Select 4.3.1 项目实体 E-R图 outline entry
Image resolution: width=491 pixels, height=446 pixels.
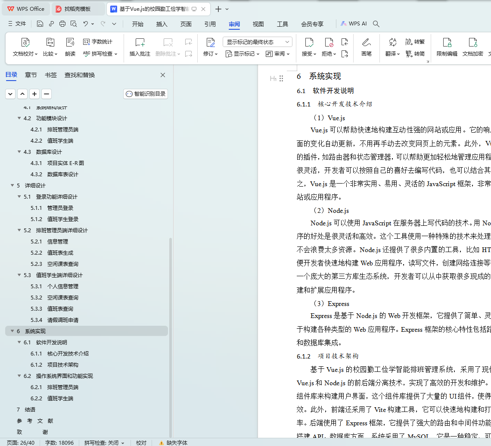57,163
